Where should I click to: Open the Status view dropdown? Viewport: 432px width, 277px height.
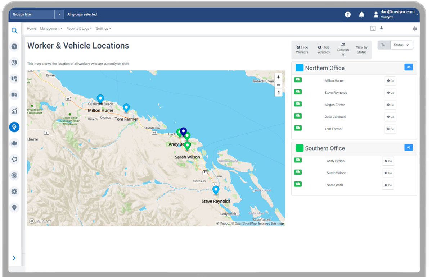tap(401, 45)
